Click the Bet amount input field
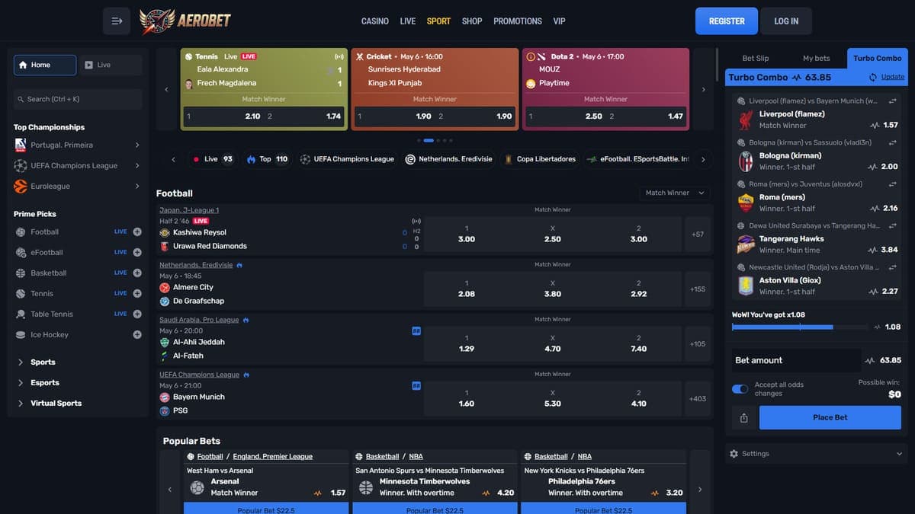Viewport: 915px width, 514px height. (796, 360)
